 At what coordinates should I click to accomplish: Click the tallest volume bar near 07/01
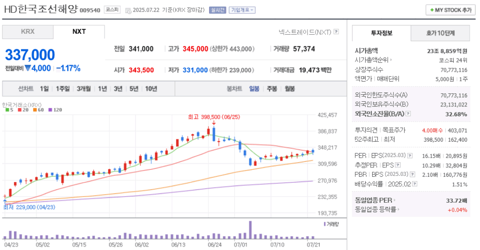(x=250, y=230)
